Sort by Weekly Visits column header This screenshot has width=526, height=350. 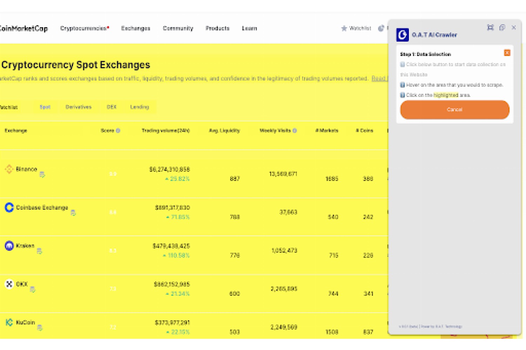tap(275, 131)
